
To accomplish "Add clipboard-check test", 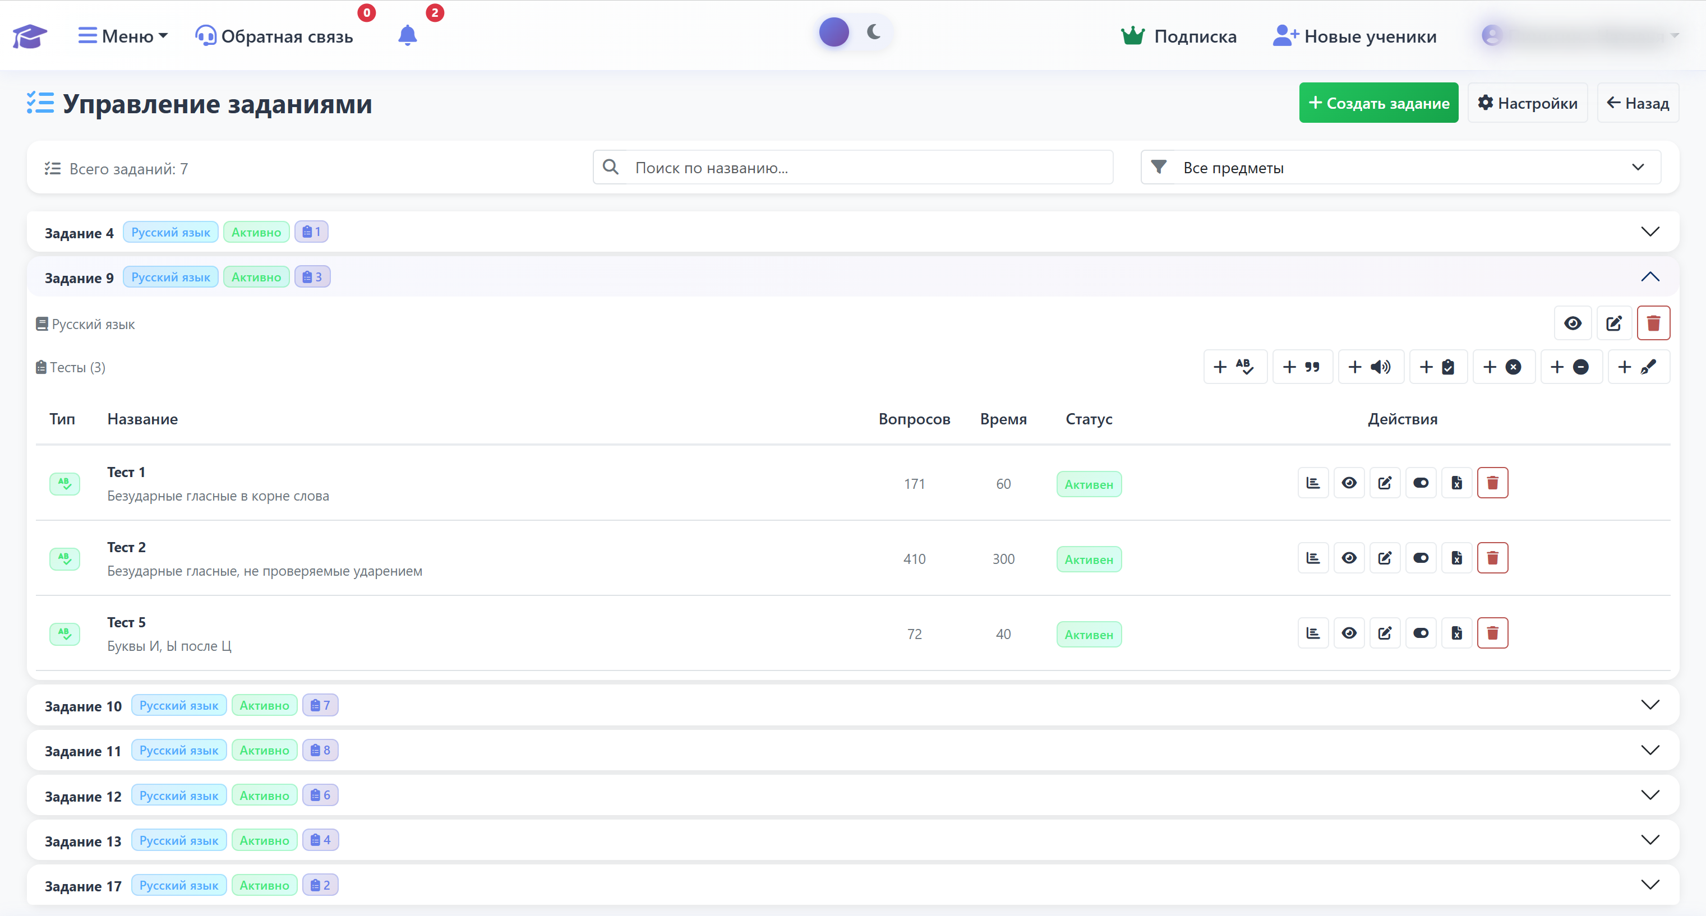I will [1438, 367].
